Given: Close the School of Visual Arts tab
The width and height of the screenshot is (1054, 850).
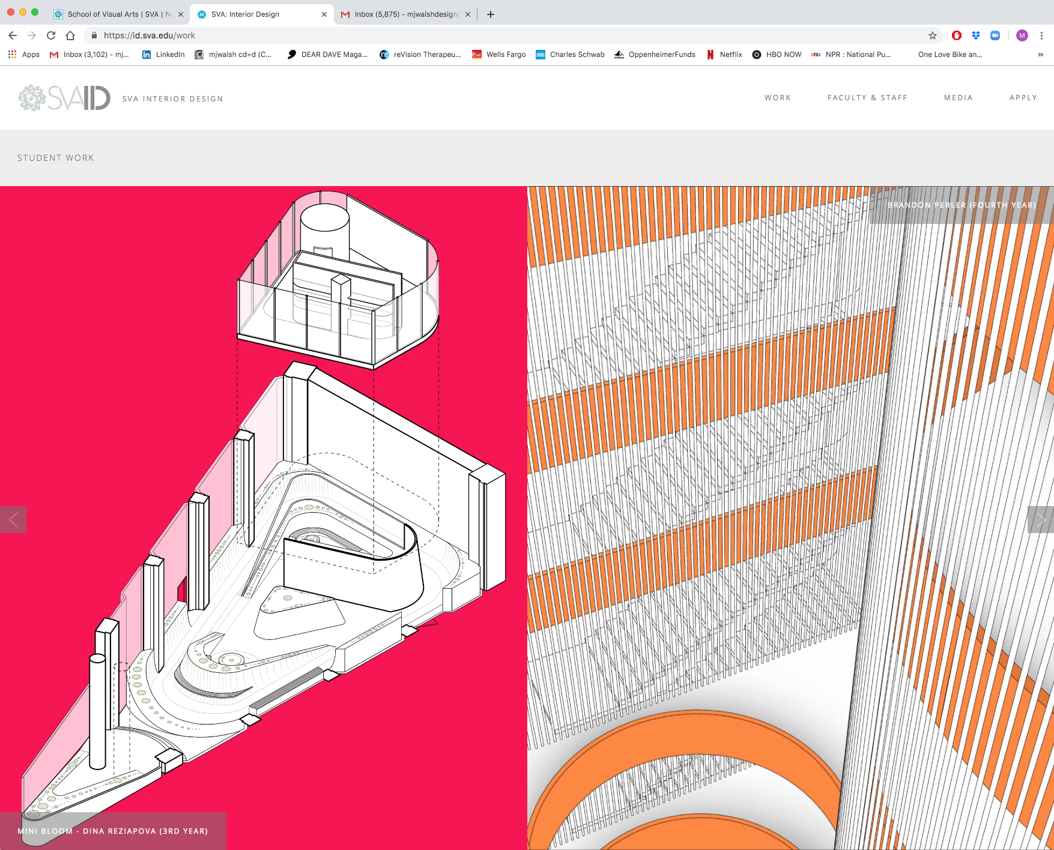Looking at the screenshot, I should click(181, 14).
